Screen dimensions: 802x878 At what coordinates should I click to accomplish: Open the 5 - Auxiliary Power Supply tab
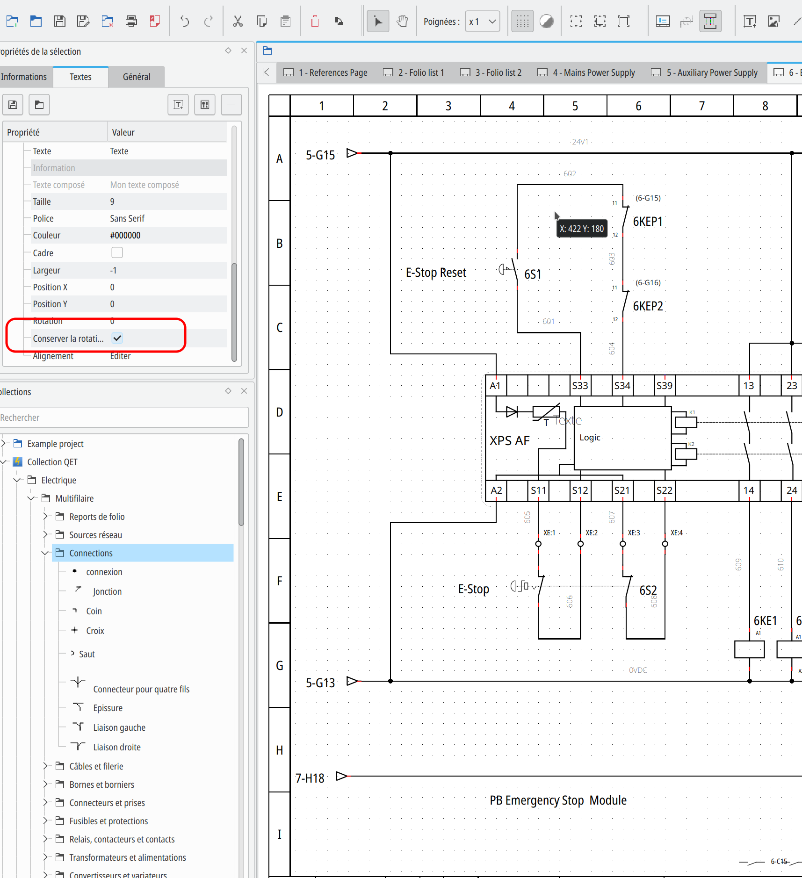705,72
